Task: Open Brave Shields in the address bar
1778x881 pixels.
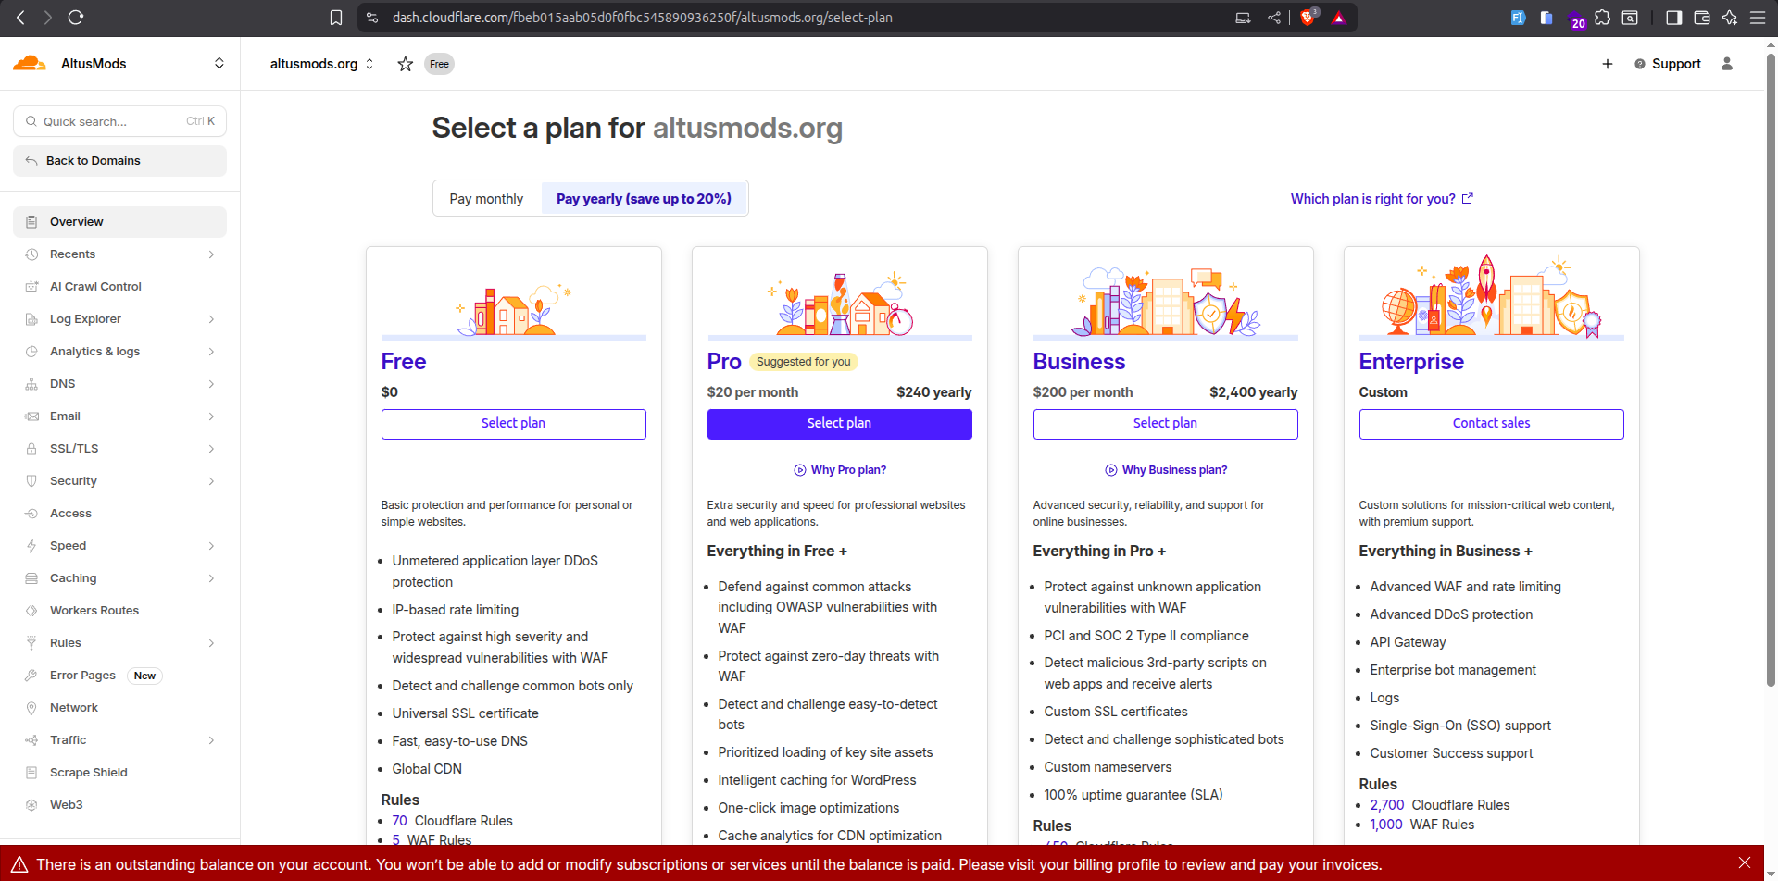Action: coord(1308,17)
